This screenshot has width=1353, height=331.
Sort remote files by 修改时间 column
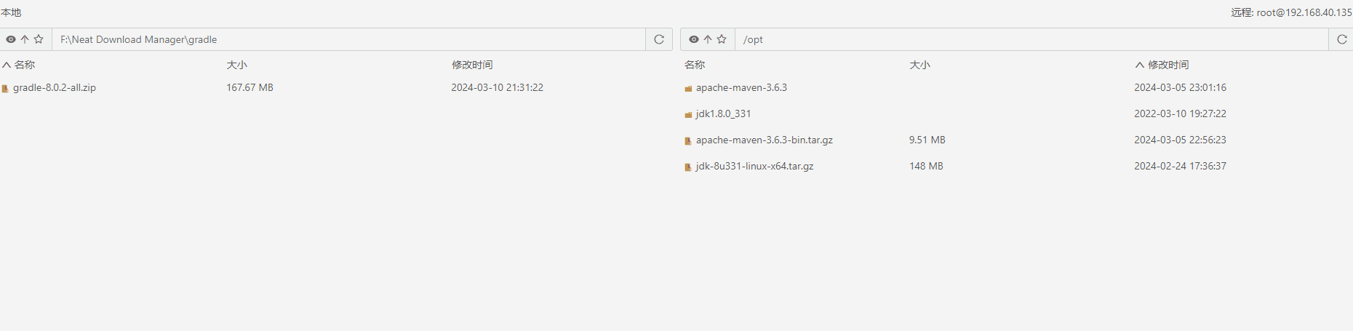[x=1168, y=65]
